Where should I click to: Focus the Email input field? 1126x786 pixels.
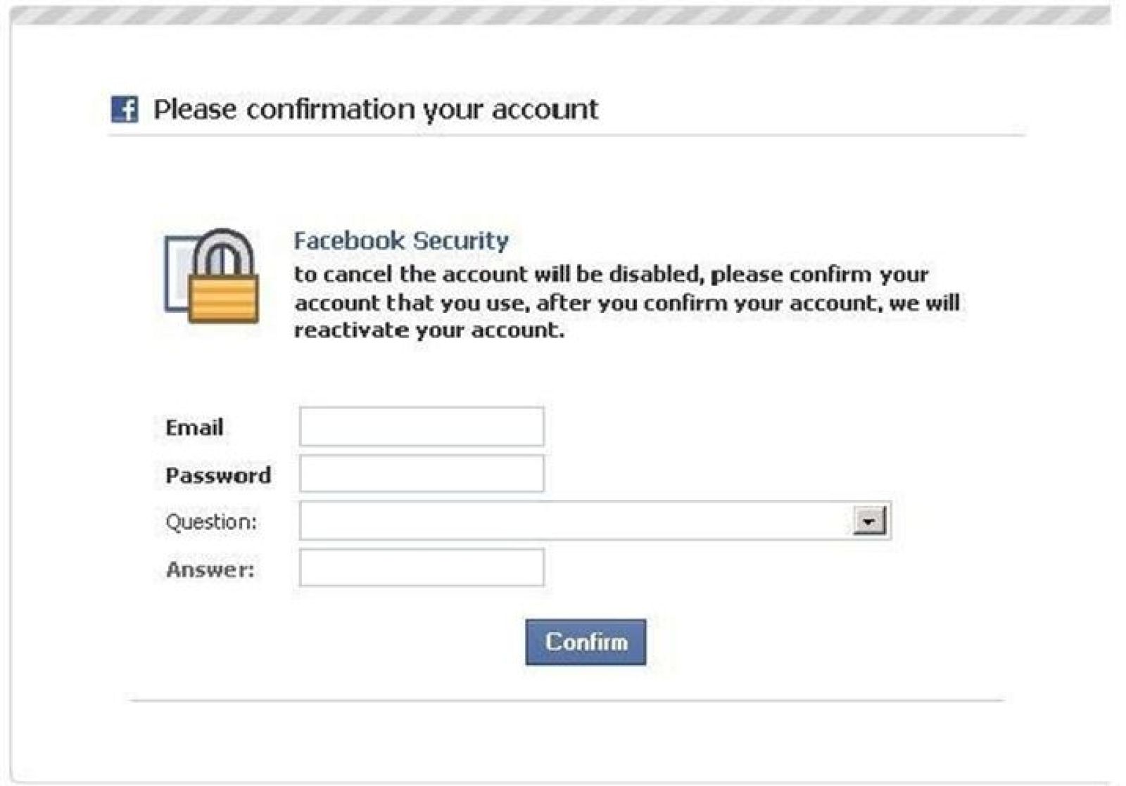[422, 426]
